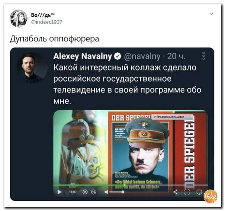
Task: Share the video via share icon
Action: [x=175, y=192]
